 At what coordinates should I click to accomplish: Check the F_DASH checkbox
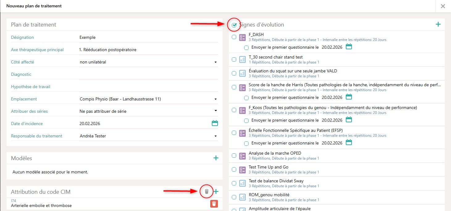tap(234, 37)
